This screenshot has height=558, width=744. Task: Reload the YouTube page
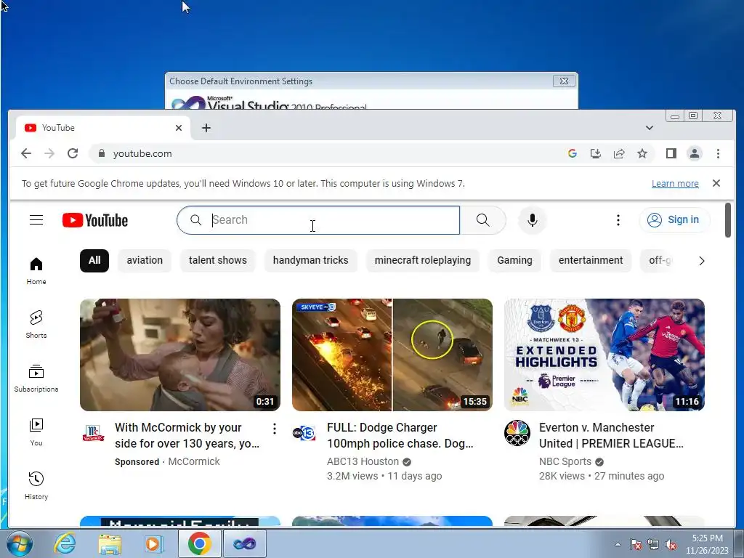pos(73,153)
